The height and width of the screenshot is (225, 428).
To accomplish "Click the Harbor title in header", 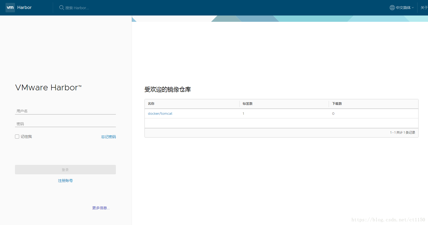I will point(24,8).
